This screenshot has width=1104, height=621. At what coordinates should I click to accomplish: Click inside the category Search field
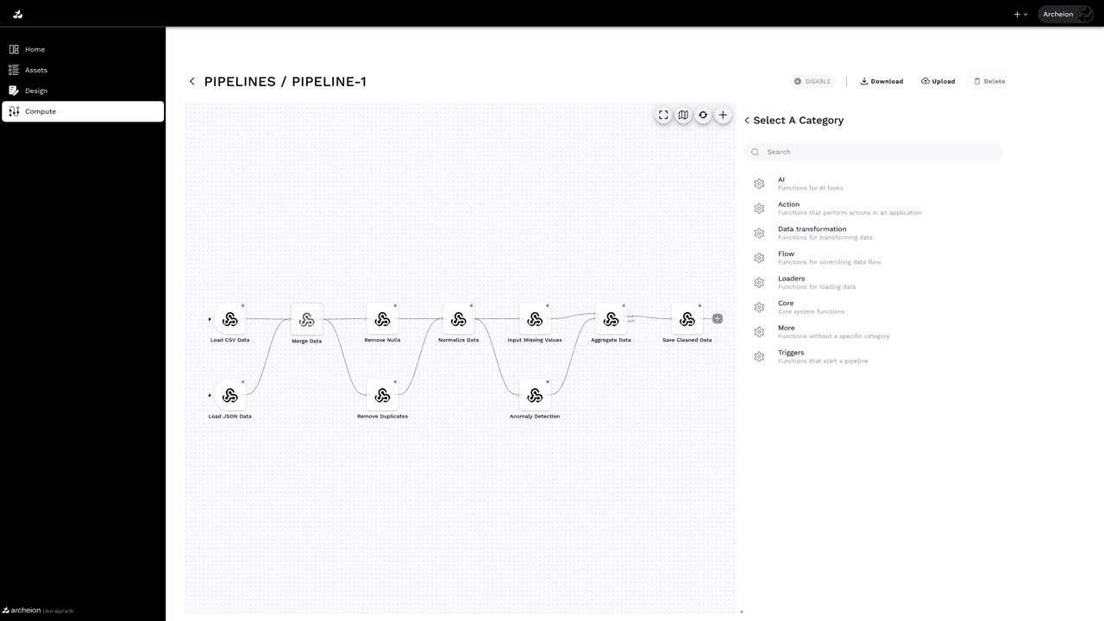click(x=873, y=152)
